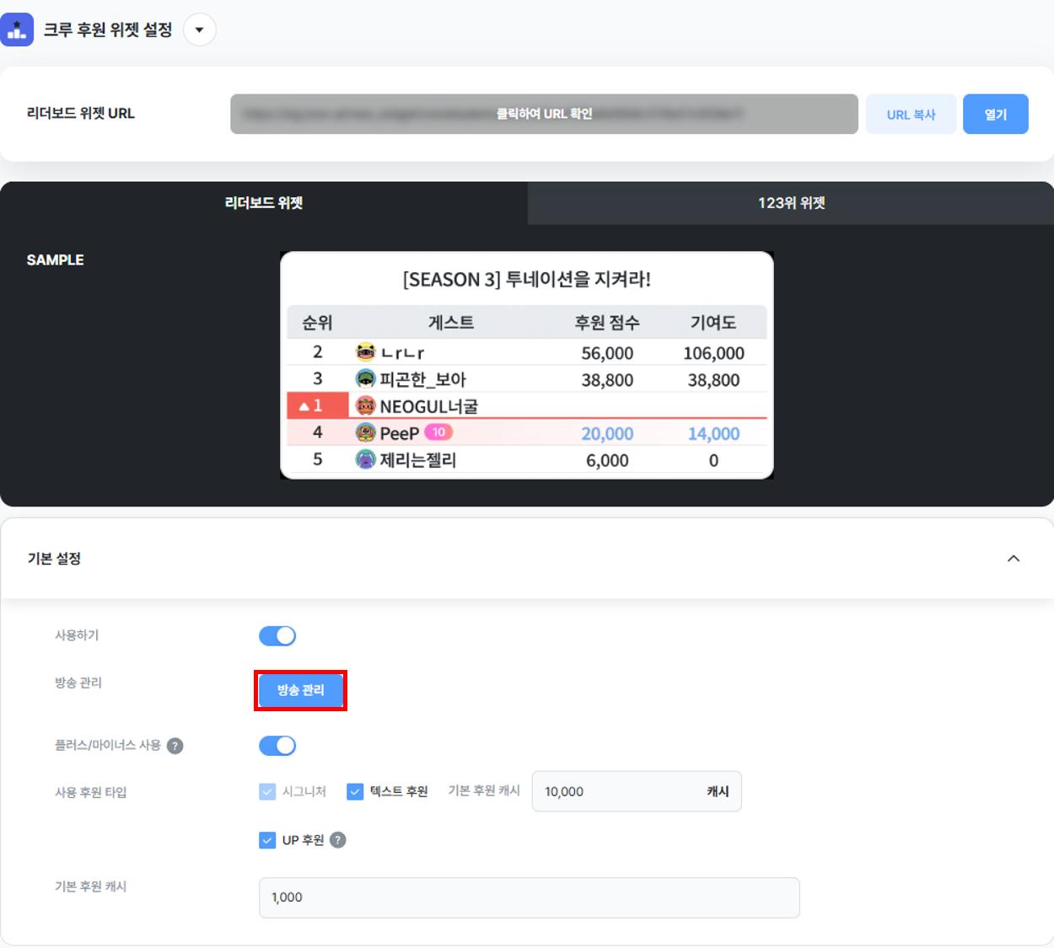Click the 클릭하여 URL 확인 field
This screenshot has width=1054, height=948.
[544, 114]
